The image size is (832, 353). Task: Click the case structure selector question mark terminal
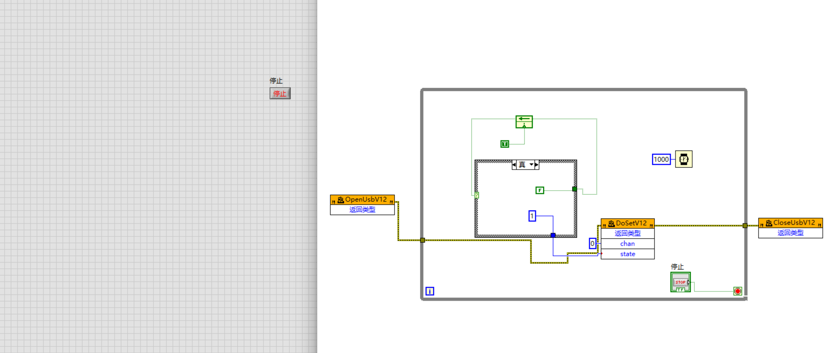click(x=477, y=195)
